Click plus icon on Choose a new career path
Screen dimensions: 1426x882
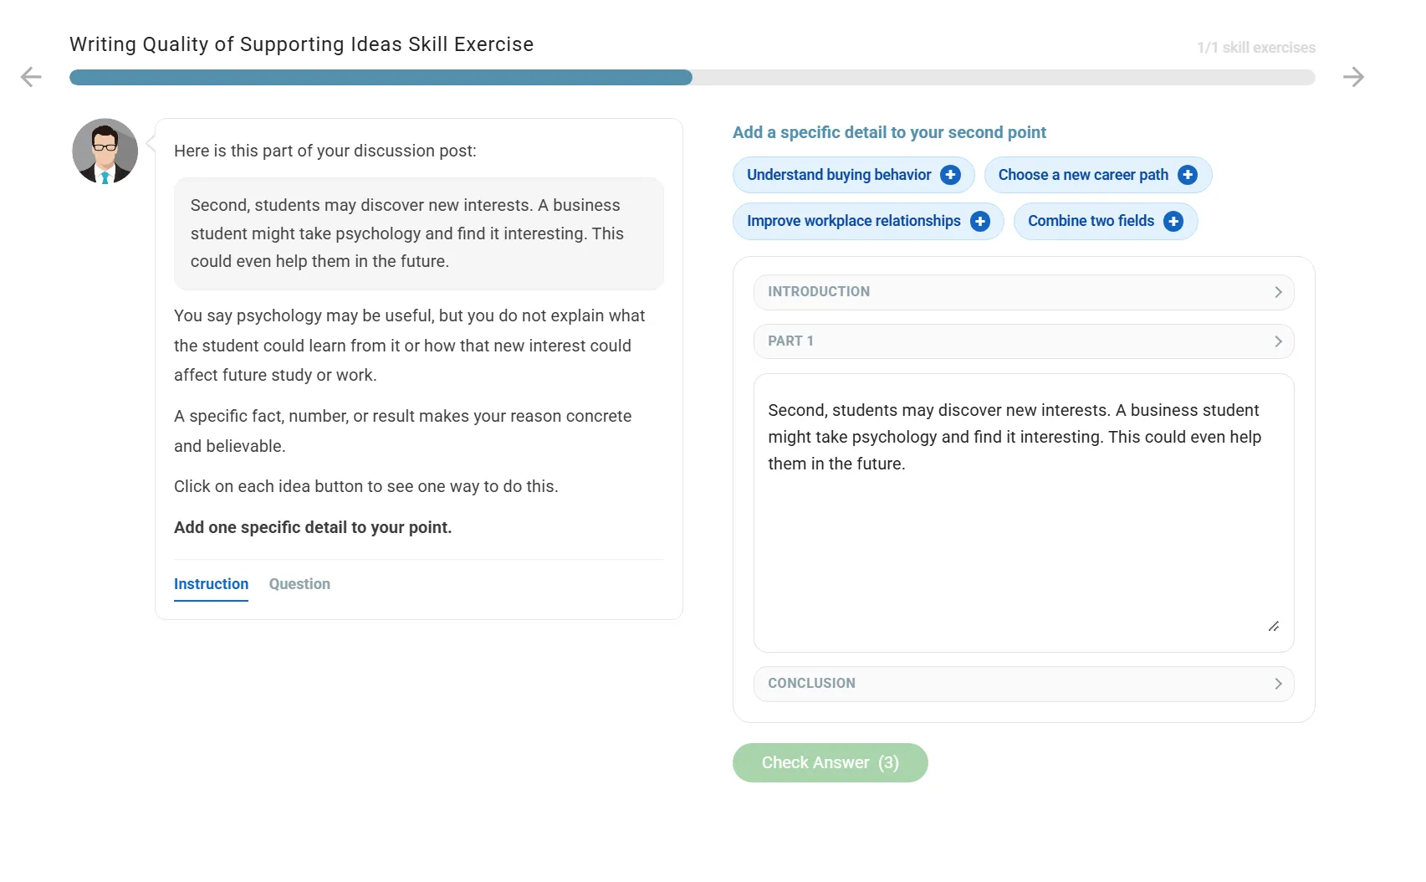click(x=1188, y=175)
